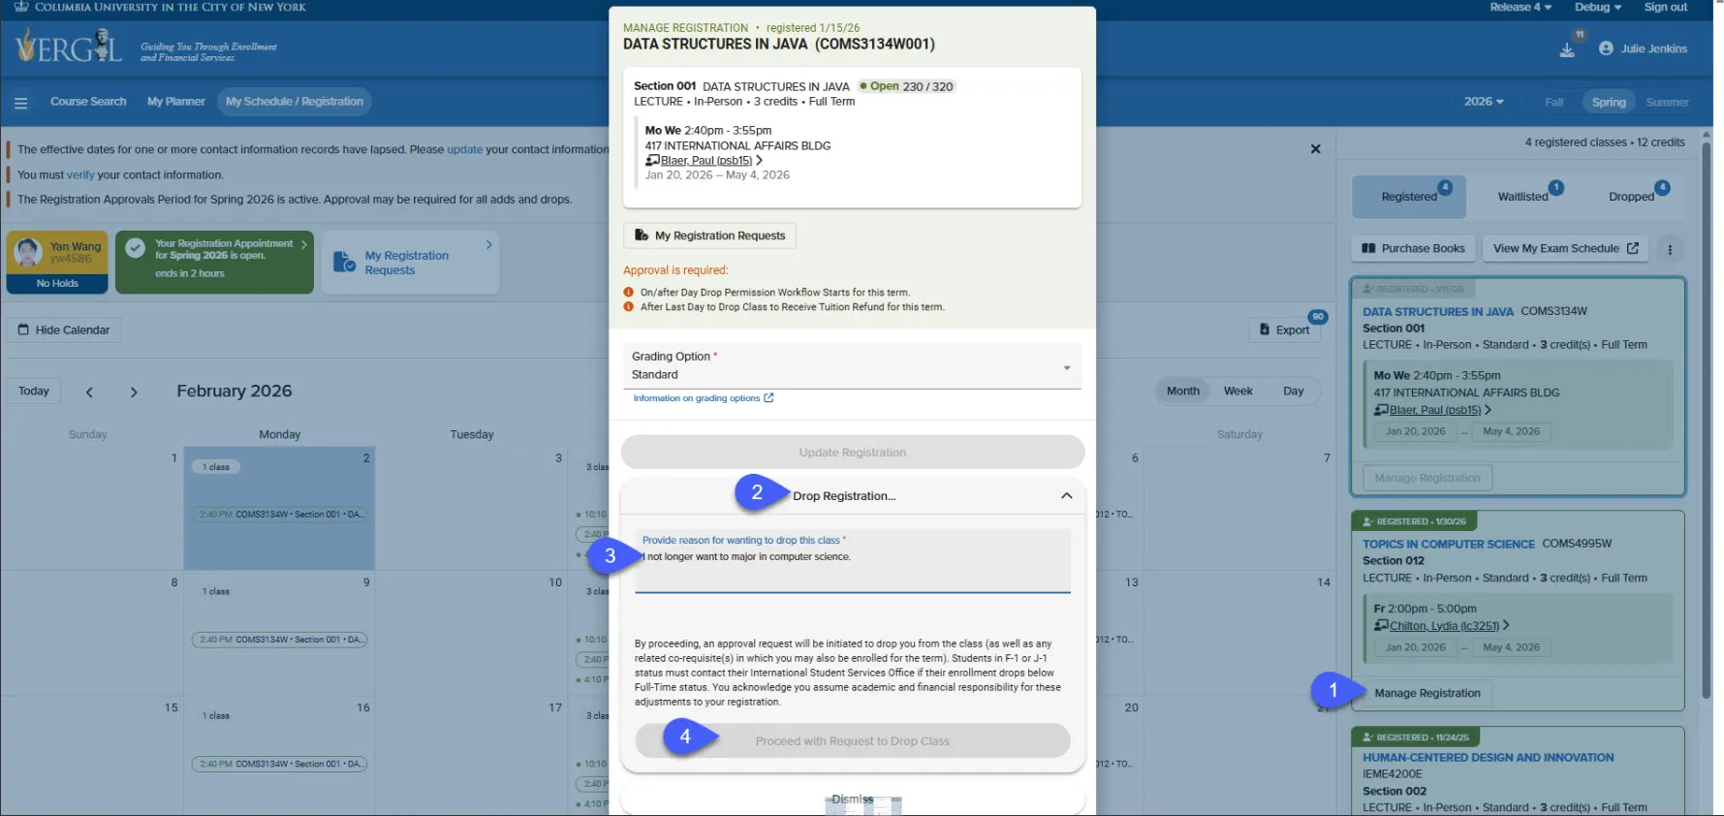The image size is (1724, 816).
Task: Click the Yan Wang No Holds card
Action: 57,262
